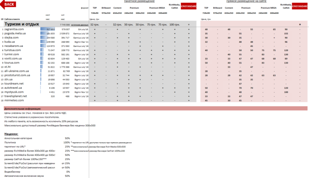Screen dimensions: 309x178
Task: Click the turmir.com site name
Action: [12, 54]
